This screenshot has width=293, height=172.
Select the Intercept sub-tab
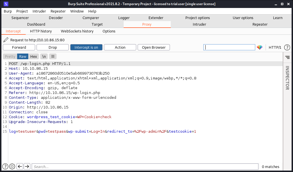click(x=13, y=31)
